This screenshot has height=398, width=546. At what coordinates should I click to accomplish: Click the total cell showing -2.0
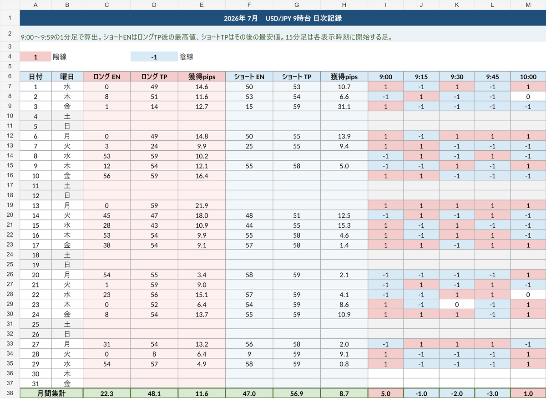pos(457,393)
